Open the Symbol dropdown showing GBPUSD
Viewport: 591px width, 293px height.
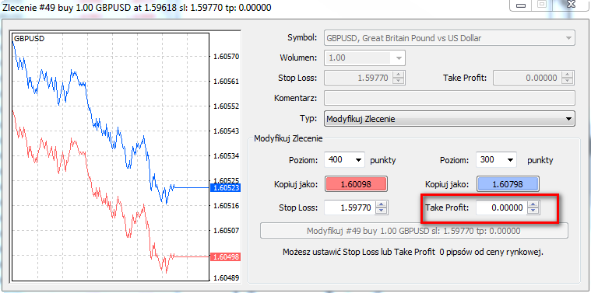[449, 38]
